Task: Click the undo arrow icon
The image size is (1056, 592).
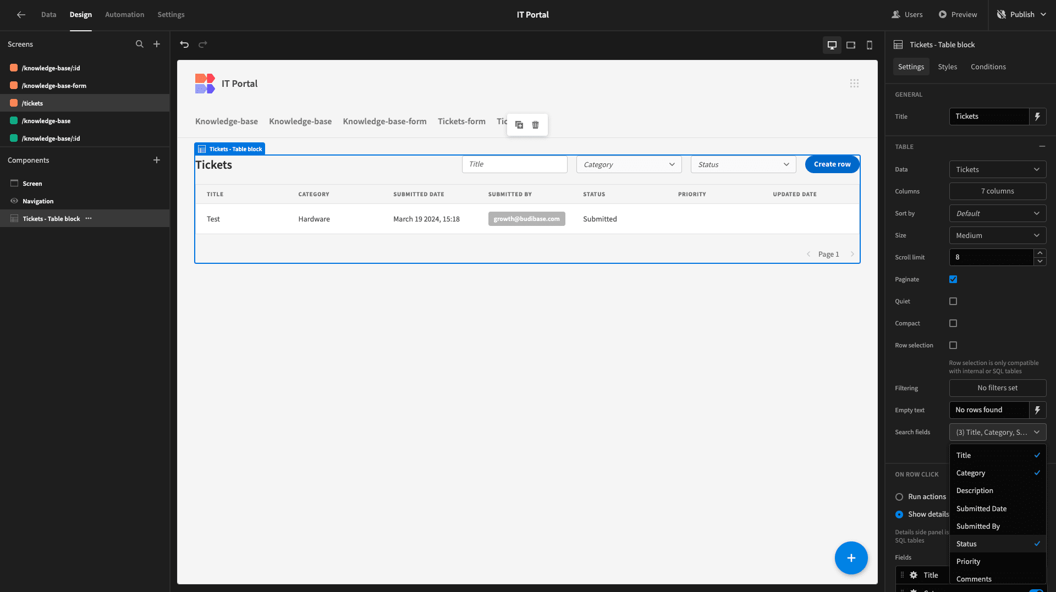Action: click(x=184, y=45)
